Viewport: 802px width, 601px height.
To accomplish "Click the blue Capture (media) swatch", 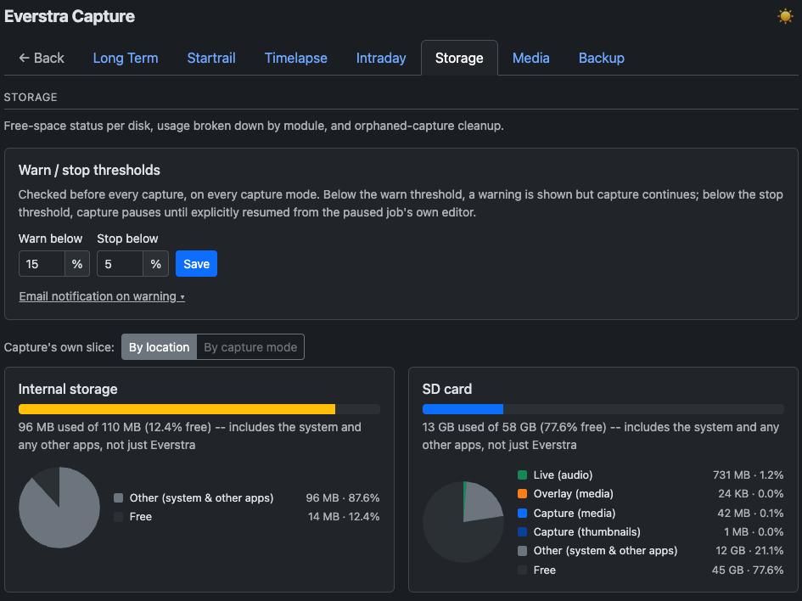I will coord(522,513).
